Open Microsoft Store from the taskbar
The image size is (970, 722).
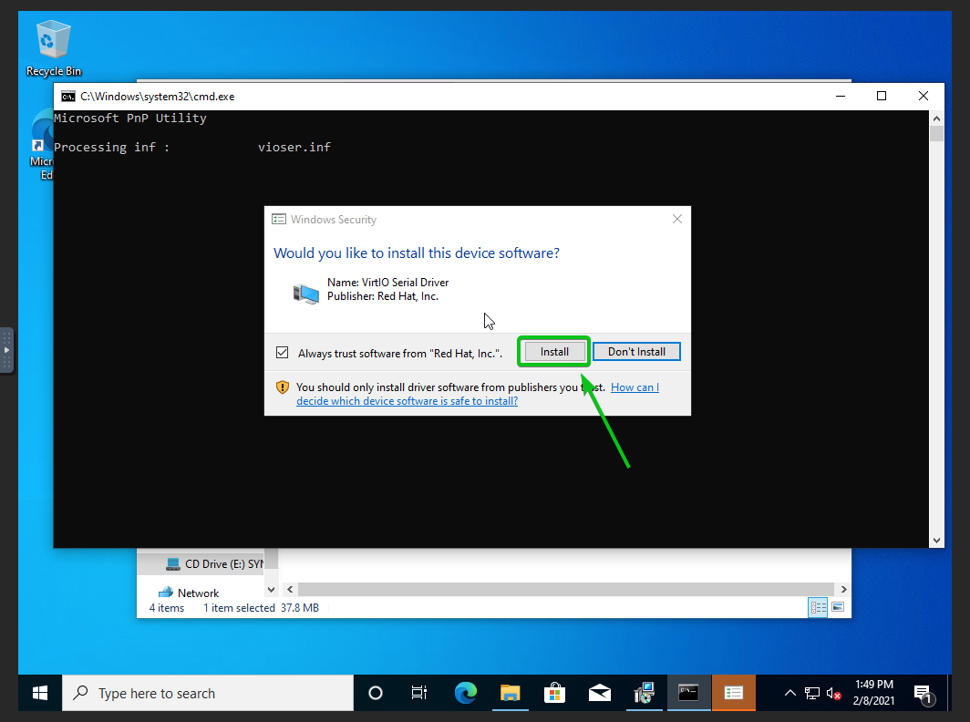point(554,694)
